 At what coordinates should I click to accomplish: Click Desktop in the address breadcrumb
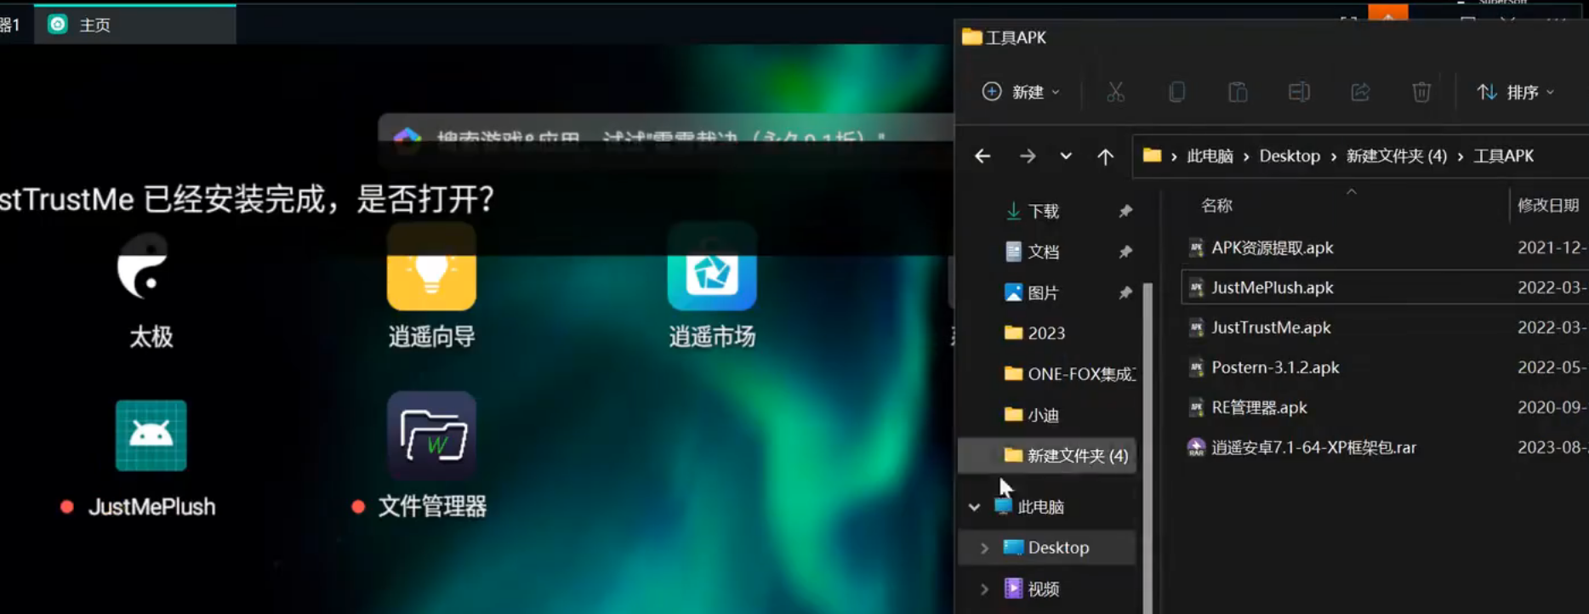coord(1290,156)
